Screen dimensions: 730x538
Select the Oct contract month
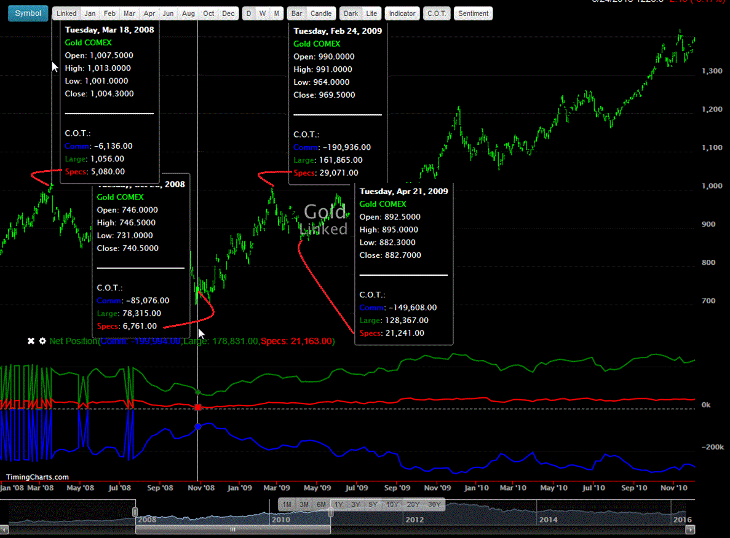[208, 14]
